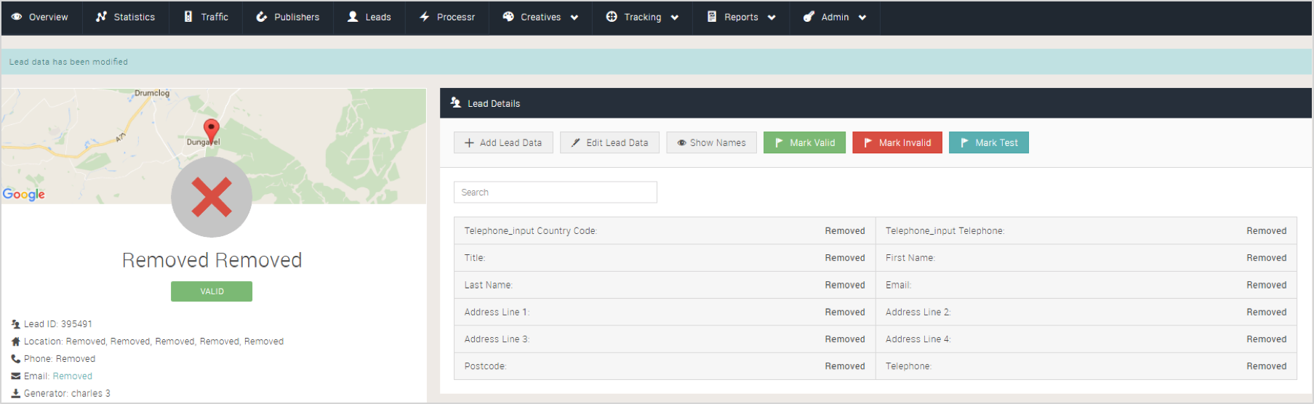Click the Overview eye icon

tap(17, 17)
